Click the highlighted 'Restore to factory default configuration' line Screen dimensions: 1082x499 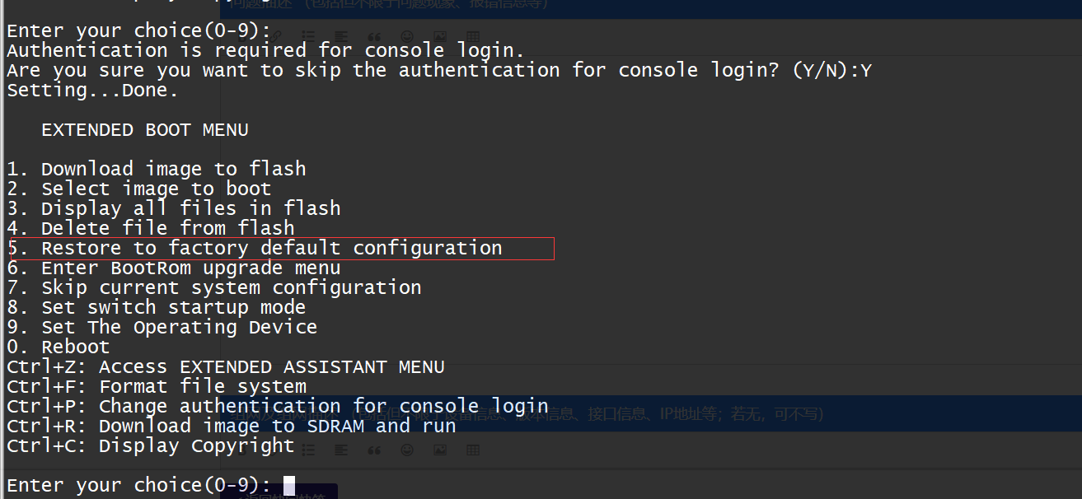[271, 248]
